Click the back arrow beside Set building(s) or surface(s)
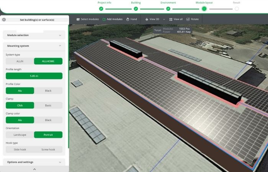The height and width of the screenshot is (172, 268). pyautogui.click(x=4, y=19)
